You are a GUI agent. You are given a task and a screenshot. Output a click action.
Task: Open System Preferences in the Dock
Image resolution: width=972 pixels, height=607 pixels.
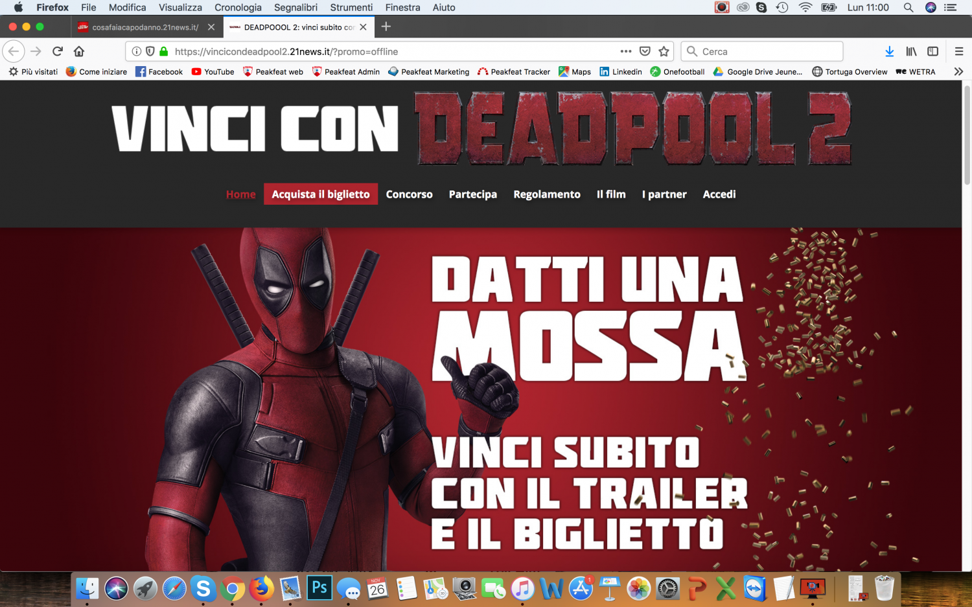coord(667,589)
